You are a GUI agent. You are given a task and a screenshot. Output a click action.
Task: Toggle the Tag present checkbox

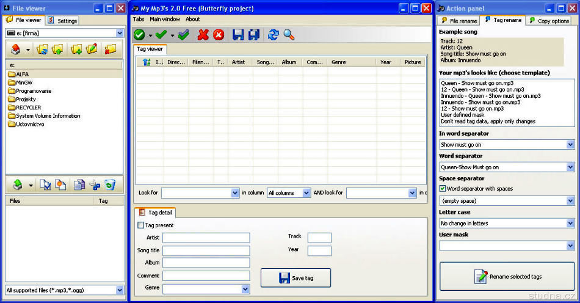[141, 225]
